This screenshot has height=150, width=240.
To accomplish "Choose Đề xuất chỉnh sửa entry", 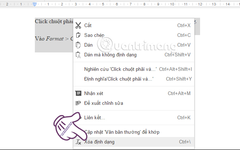I will pyautogui.click(x=134, y=103).
